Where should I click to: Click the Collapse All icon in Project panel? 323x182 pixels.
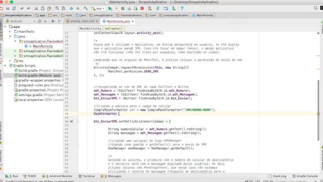45,21
